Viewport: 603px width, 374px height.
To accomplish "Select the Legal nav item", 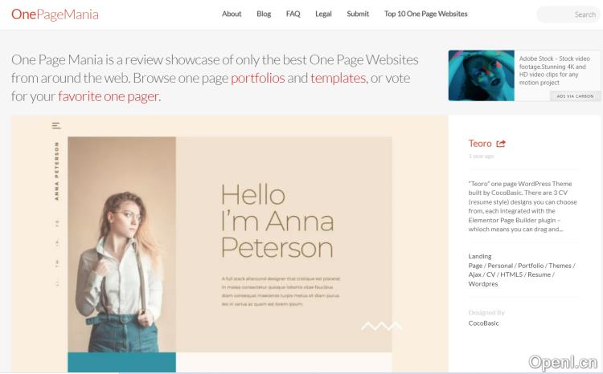I will [x=323, y=14].
